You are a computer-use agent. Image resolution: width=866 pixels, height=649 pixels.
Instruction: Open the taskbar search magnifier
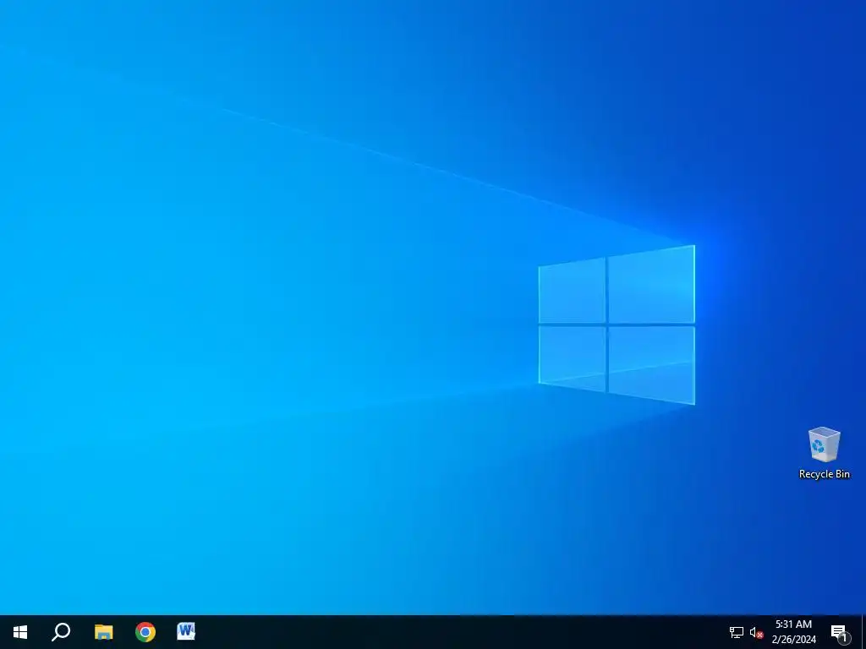coord(61,632)
